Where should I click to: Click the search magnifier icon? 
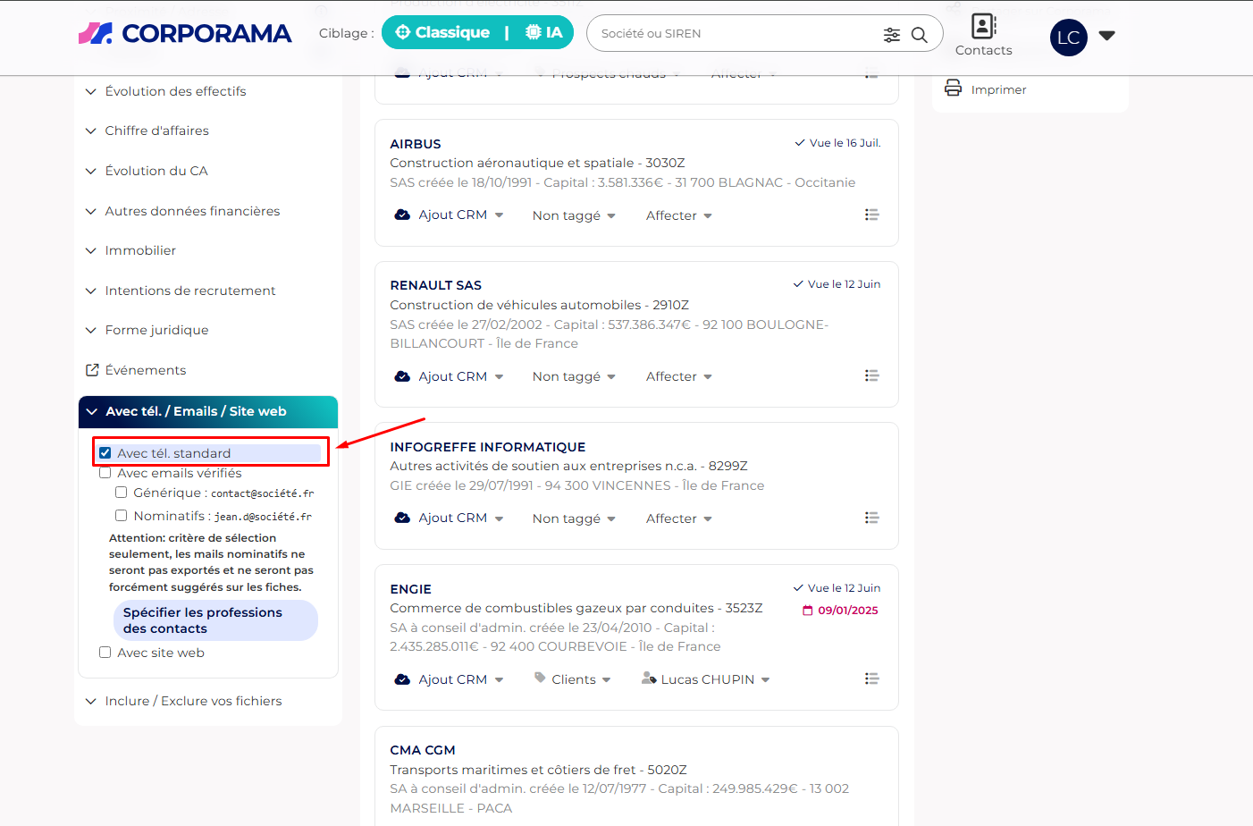coord(919,35)
